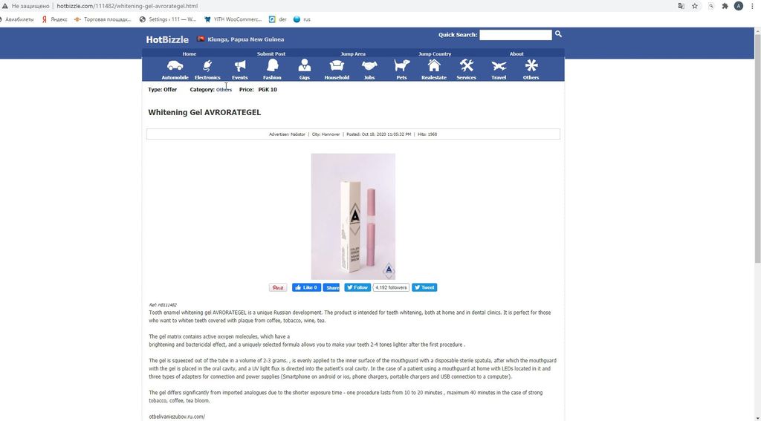Open the Pets dog icon
This screenshot has width=761, height=421.
401,65
